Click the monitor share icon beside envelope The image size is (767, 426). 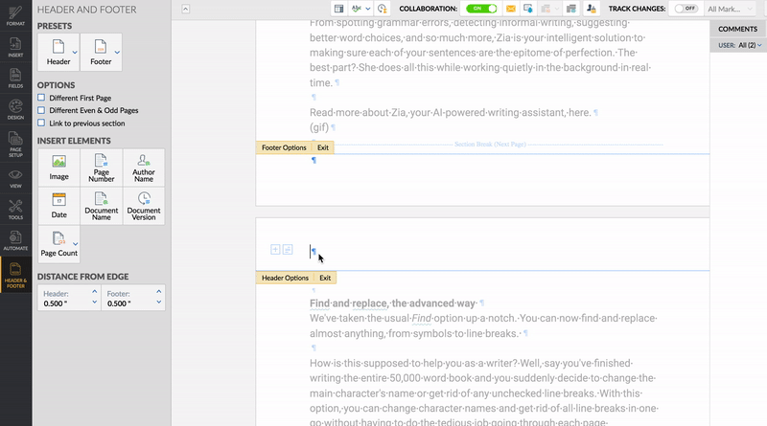pos(528,9)
